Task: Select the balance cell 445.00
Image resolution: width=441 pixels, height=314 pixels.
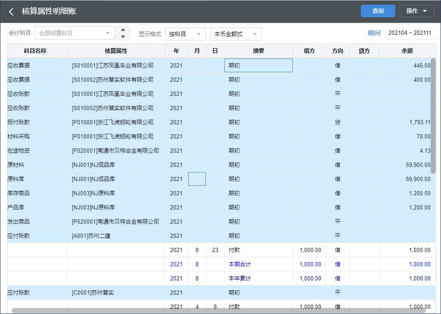Action: coord(407,65)
